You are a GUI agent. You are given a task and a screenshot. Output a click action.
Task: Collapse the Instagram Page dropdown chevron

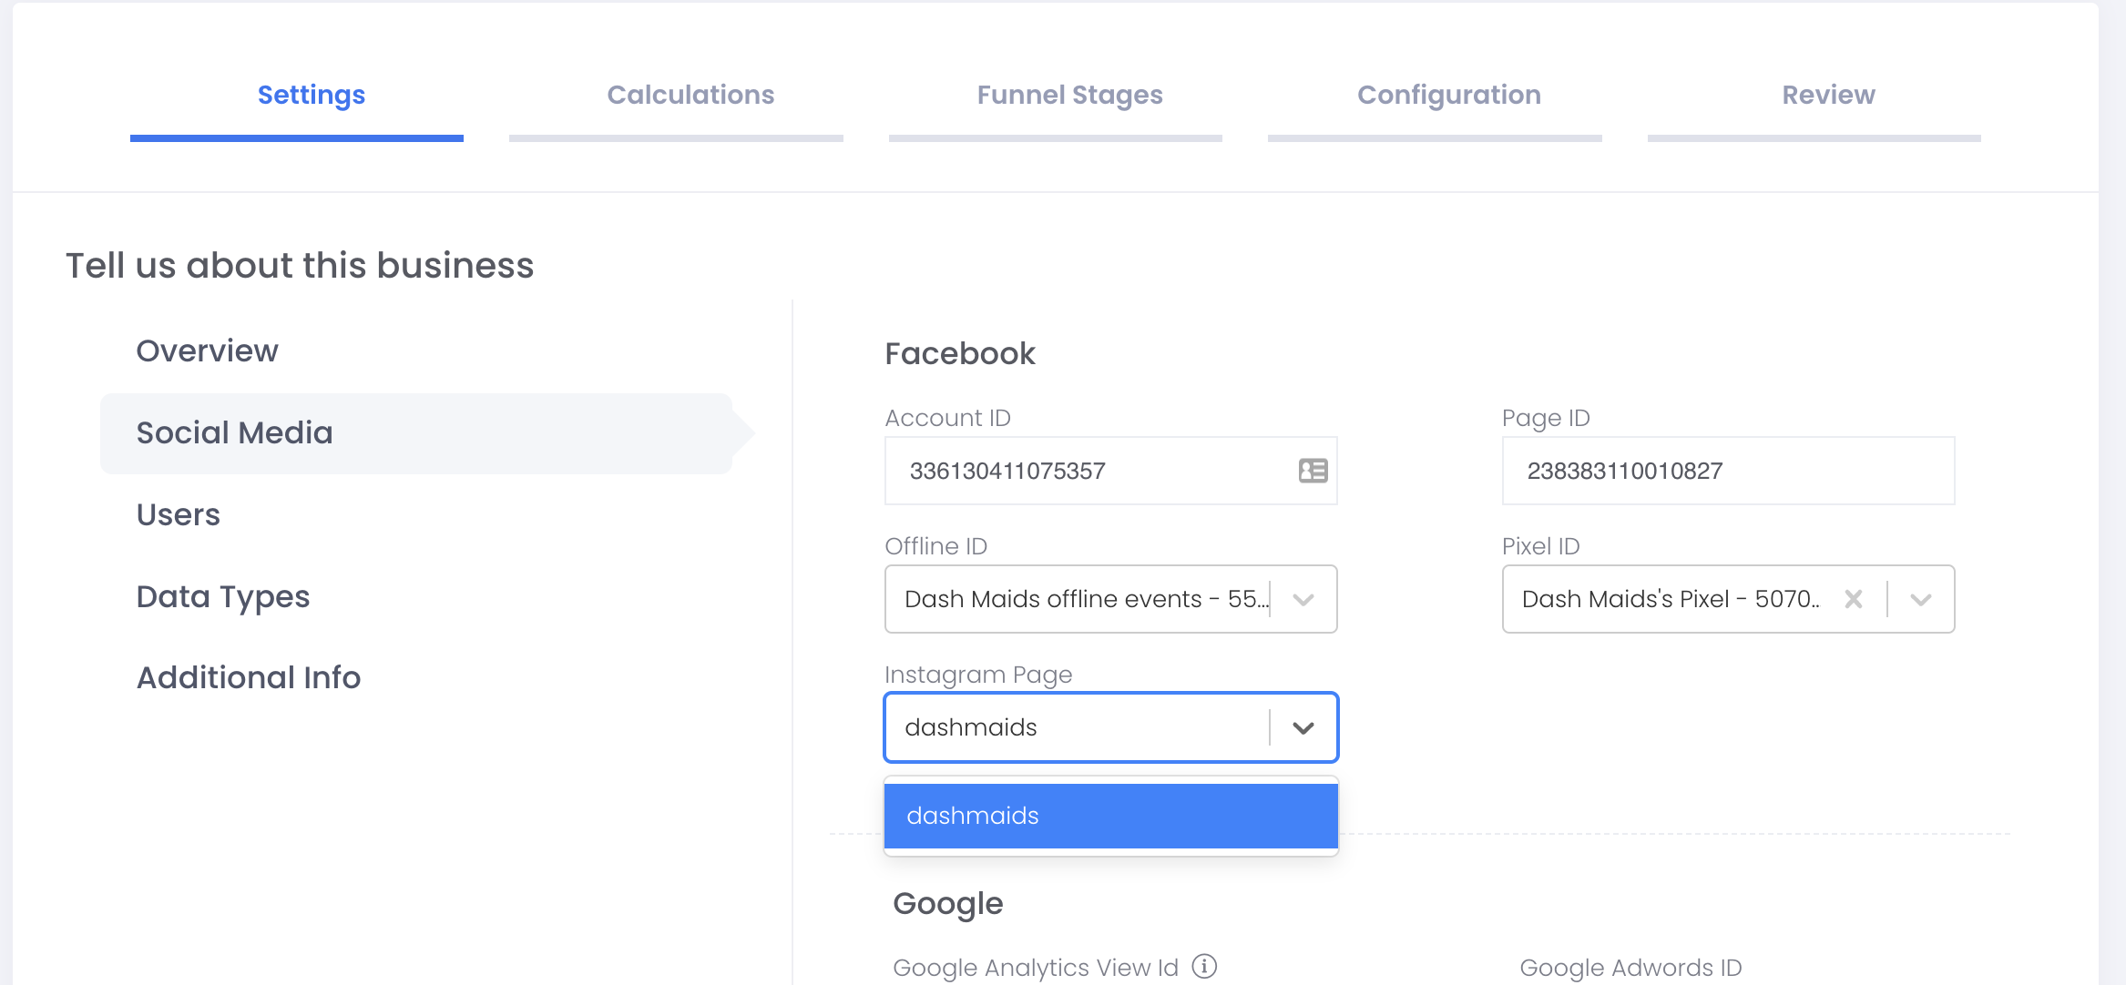(x=1303, y=727)
